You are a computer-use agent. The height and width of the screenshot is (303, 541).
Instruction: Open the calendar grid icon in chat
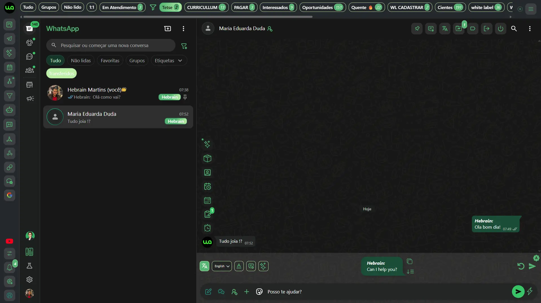(x=207, y=200)
